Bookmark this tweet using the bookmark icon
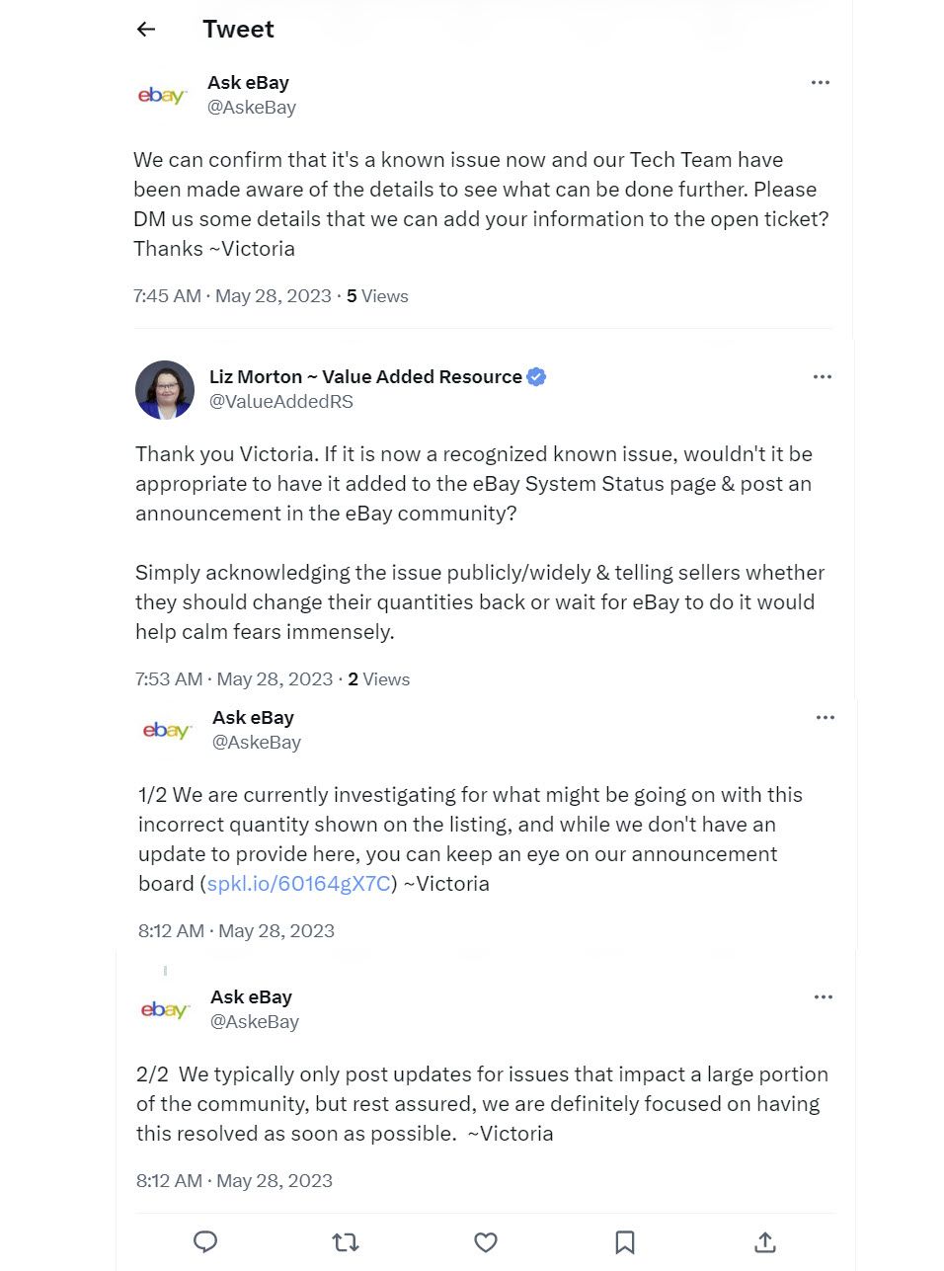Screen dimensions: 944x1271 point(625,1242)
